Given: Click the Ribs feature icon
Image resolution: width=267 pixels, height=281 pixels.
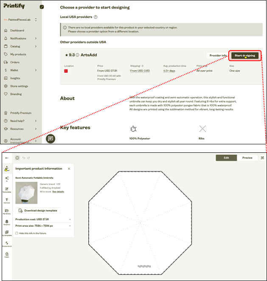Looking at the screenshot, I should tap(202, 129).
